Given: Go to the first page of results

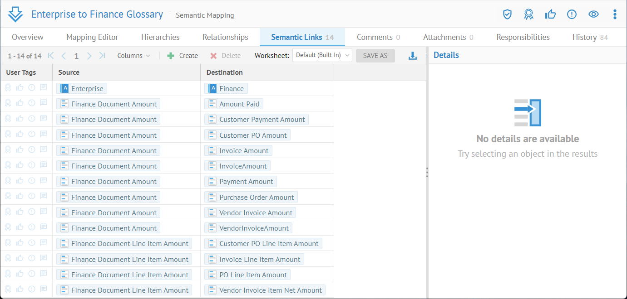Looking at the screenshot, I should (x=51, y=56).
